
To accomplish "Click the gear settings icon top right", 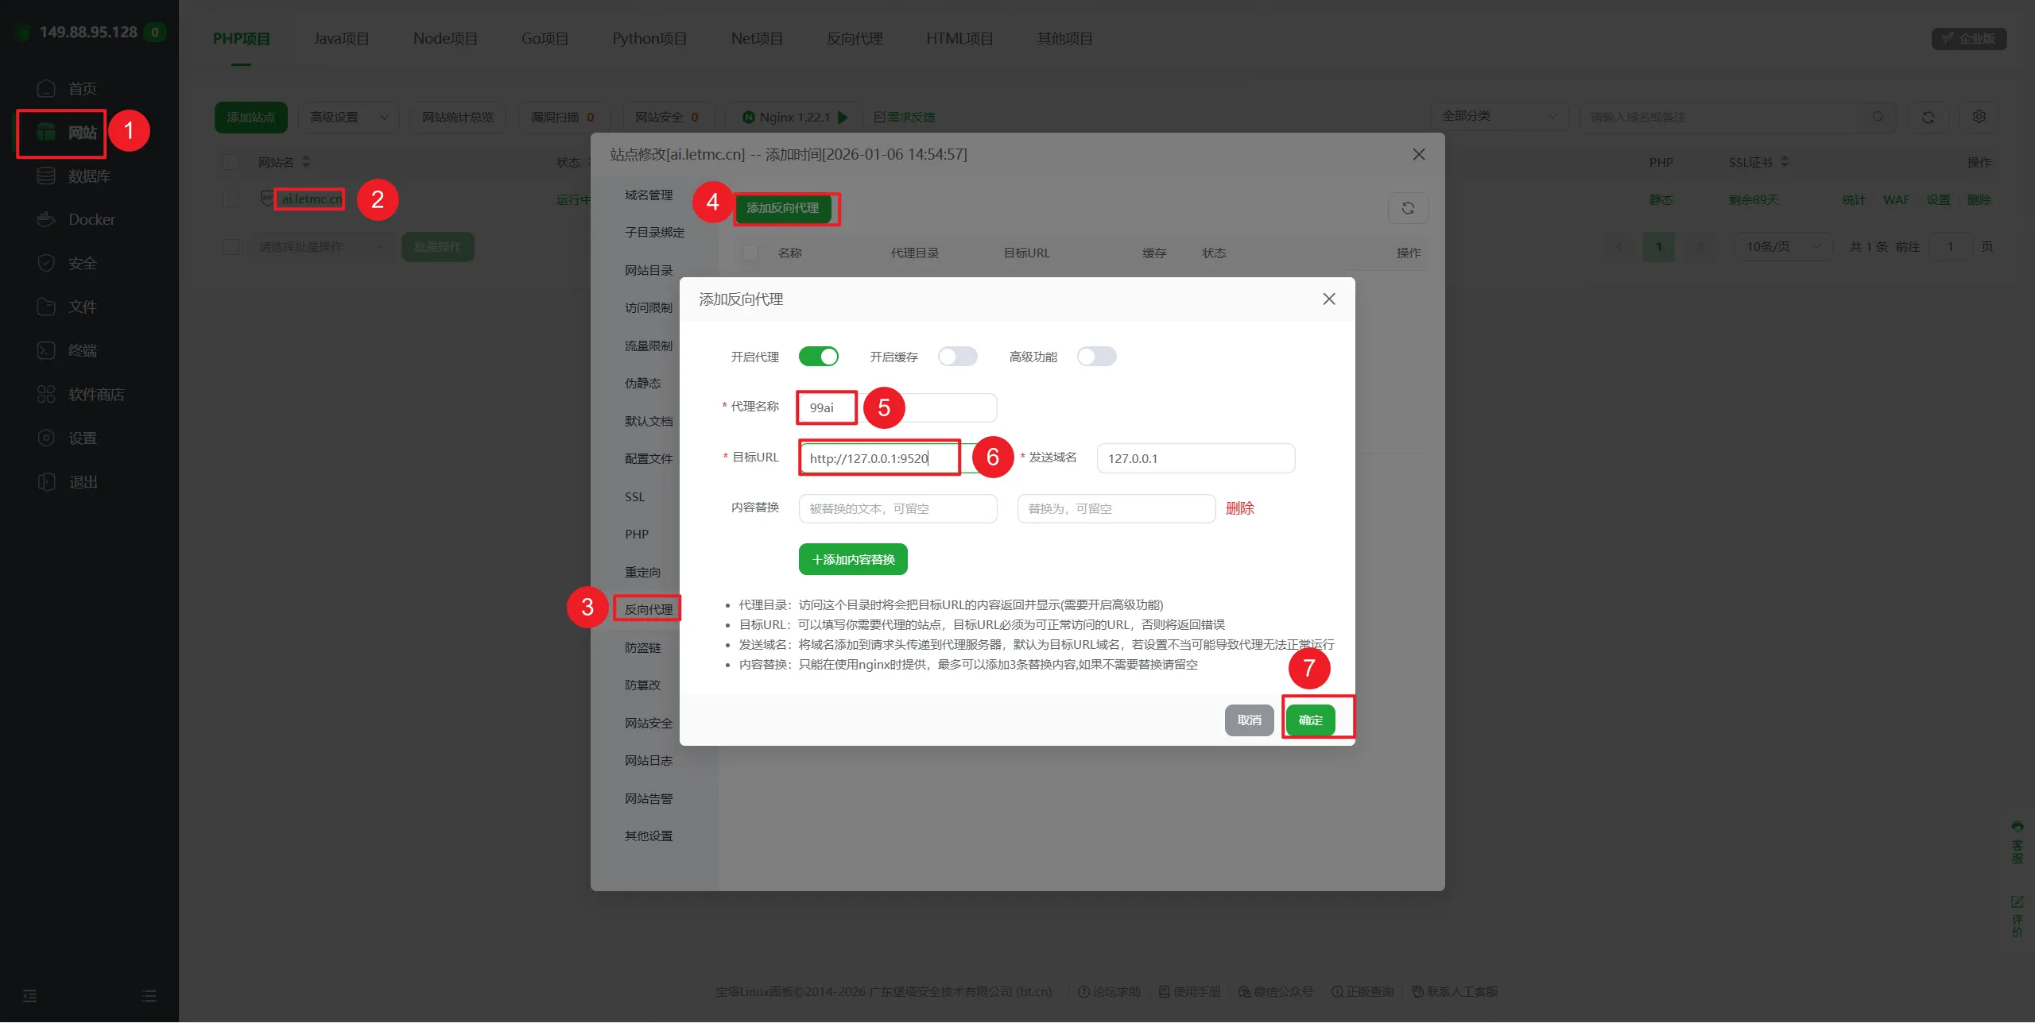I will point(1979,117).
